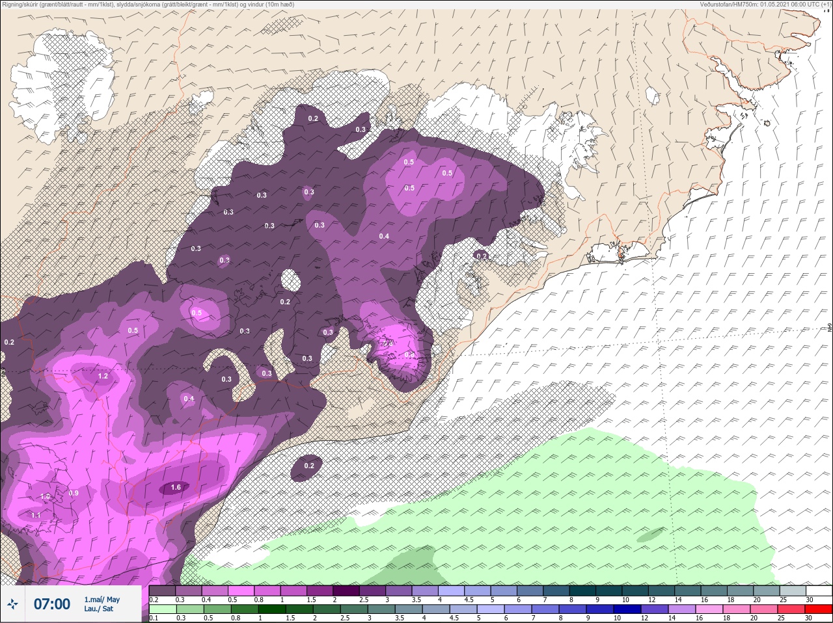Pick the pale green 0.1 swatch in lower legend
Screen dimensions: 833x623
(x=162, y=608)
